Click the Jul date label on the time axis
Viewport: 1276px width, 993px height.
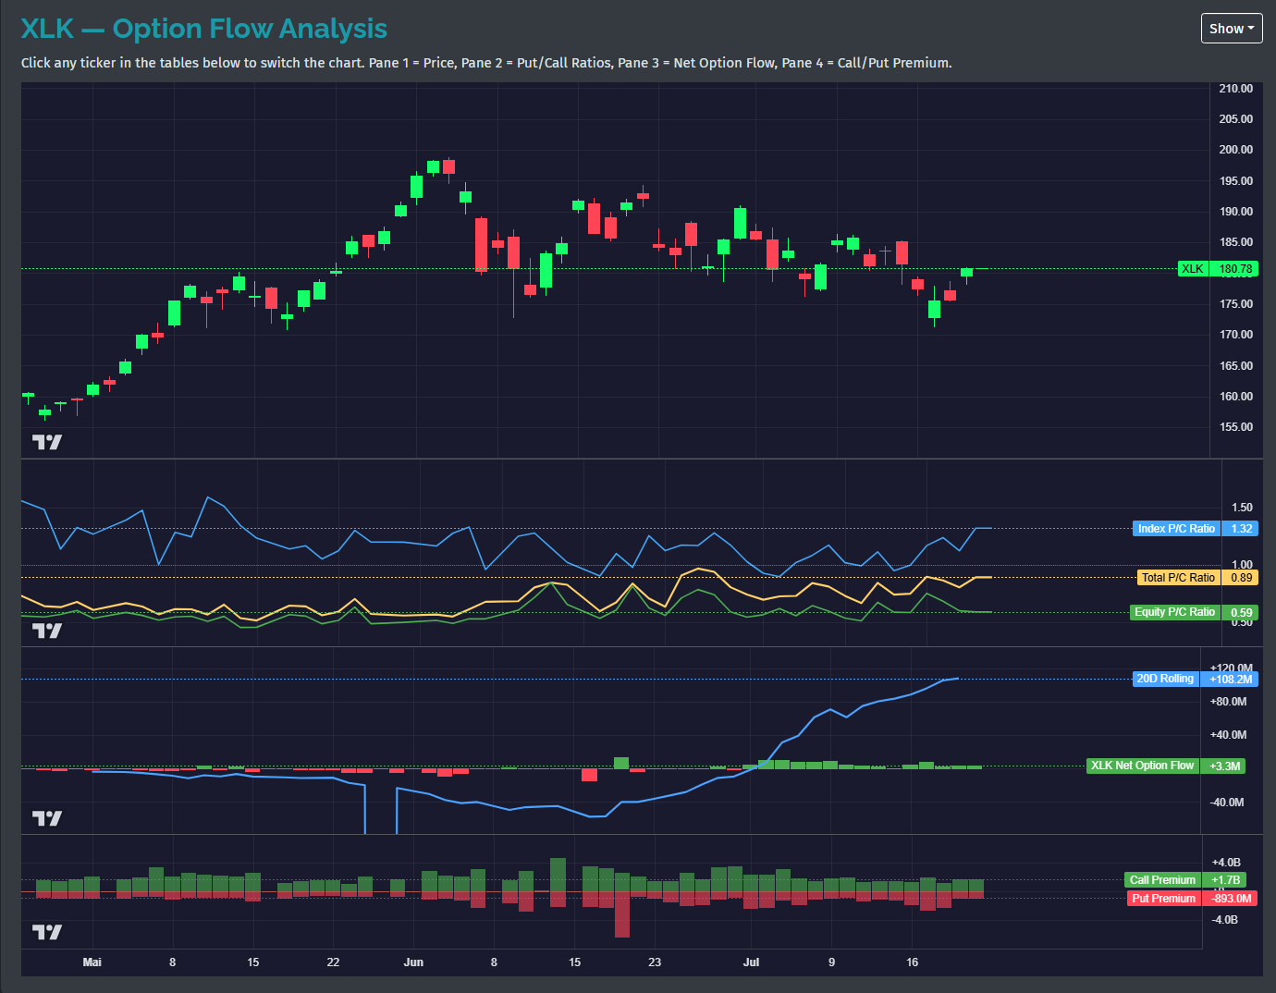751,962
